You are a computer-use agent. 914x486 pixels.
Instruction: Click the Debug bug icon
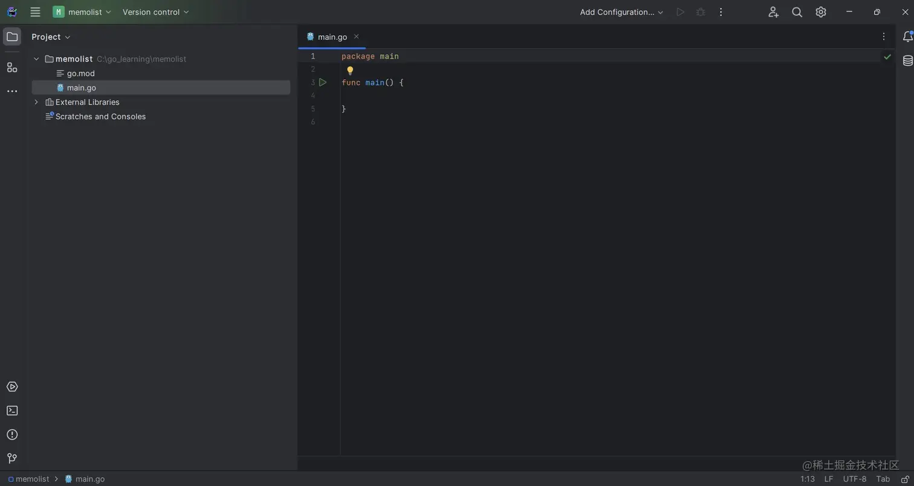(x=701, y=12)
